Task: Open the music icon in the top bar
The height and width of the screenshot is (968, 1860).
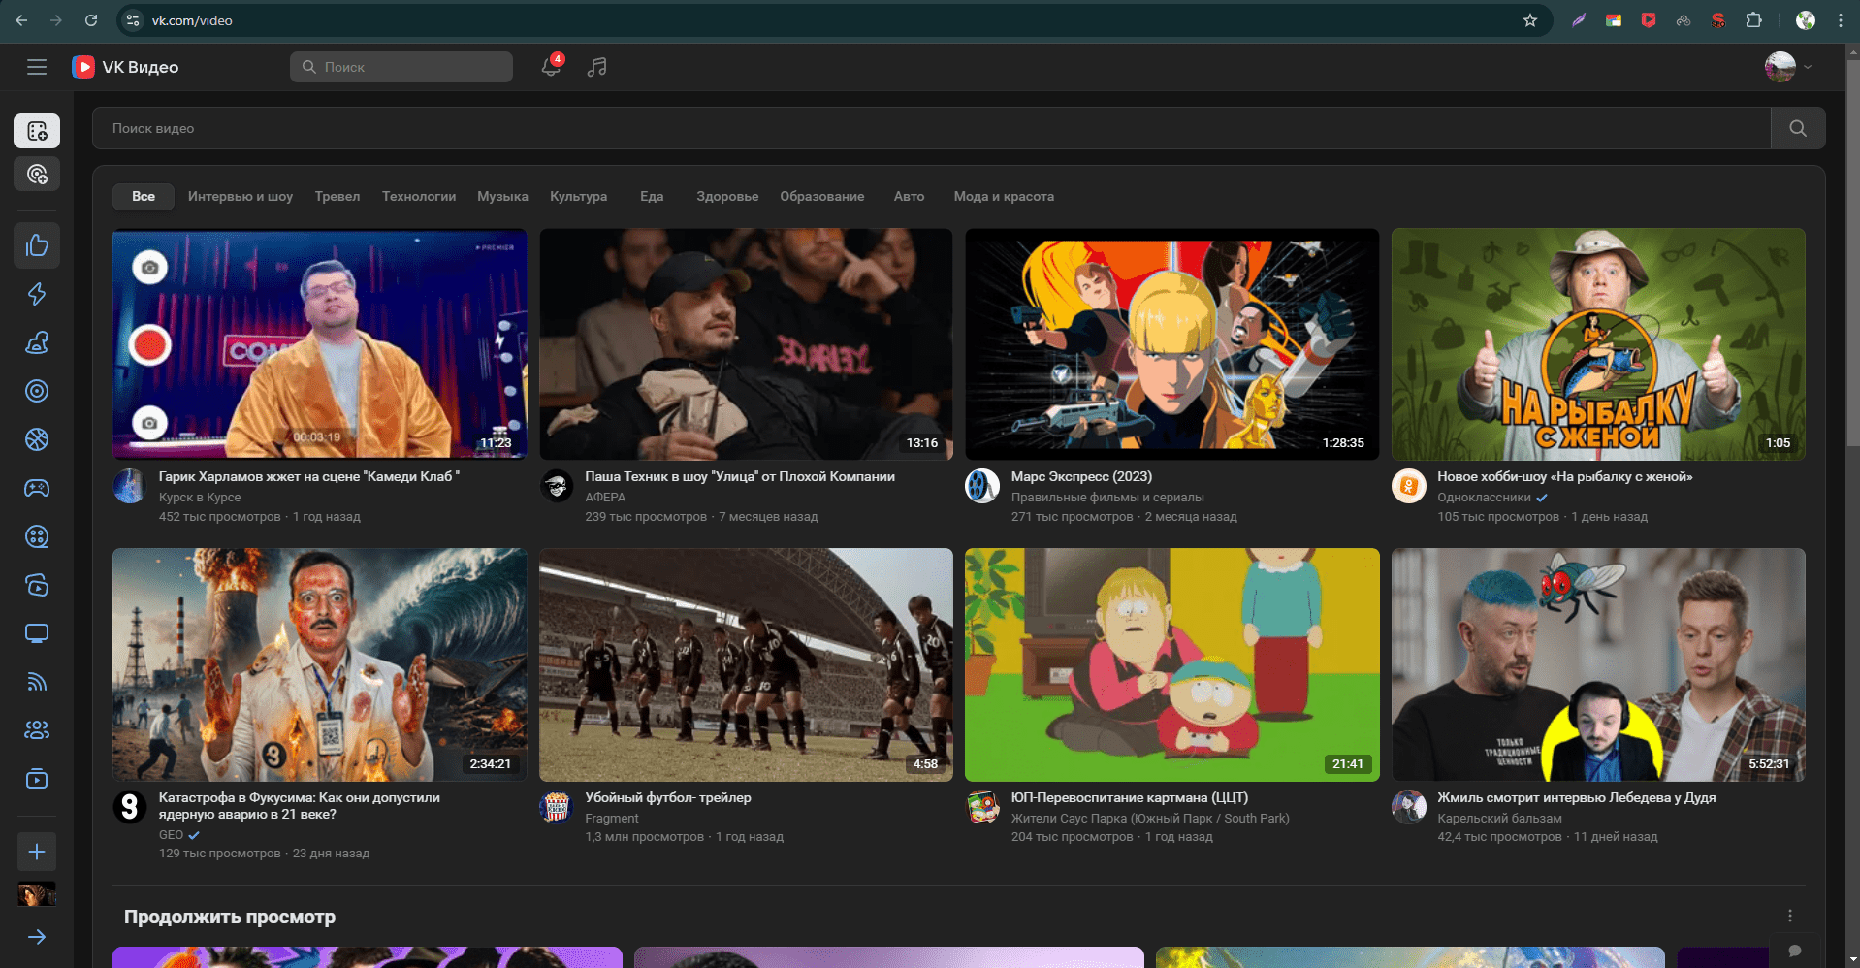Action: [597, 67]
